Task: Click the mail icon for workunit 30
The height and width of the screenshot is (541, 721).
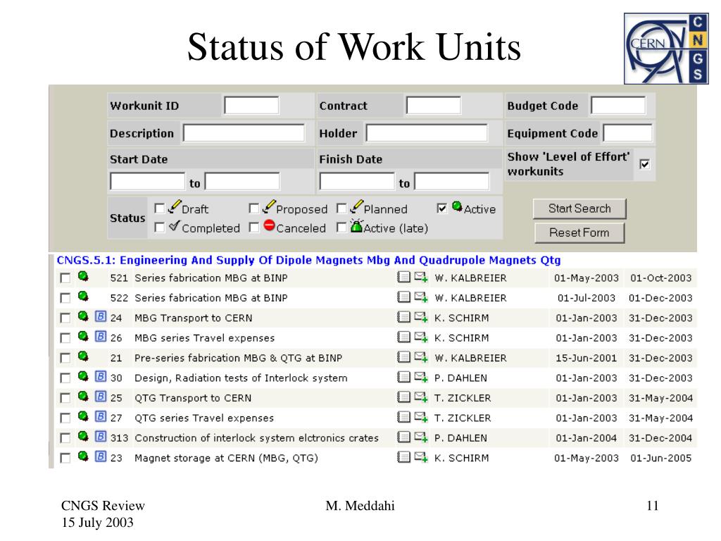Action: tap(421, 377)
